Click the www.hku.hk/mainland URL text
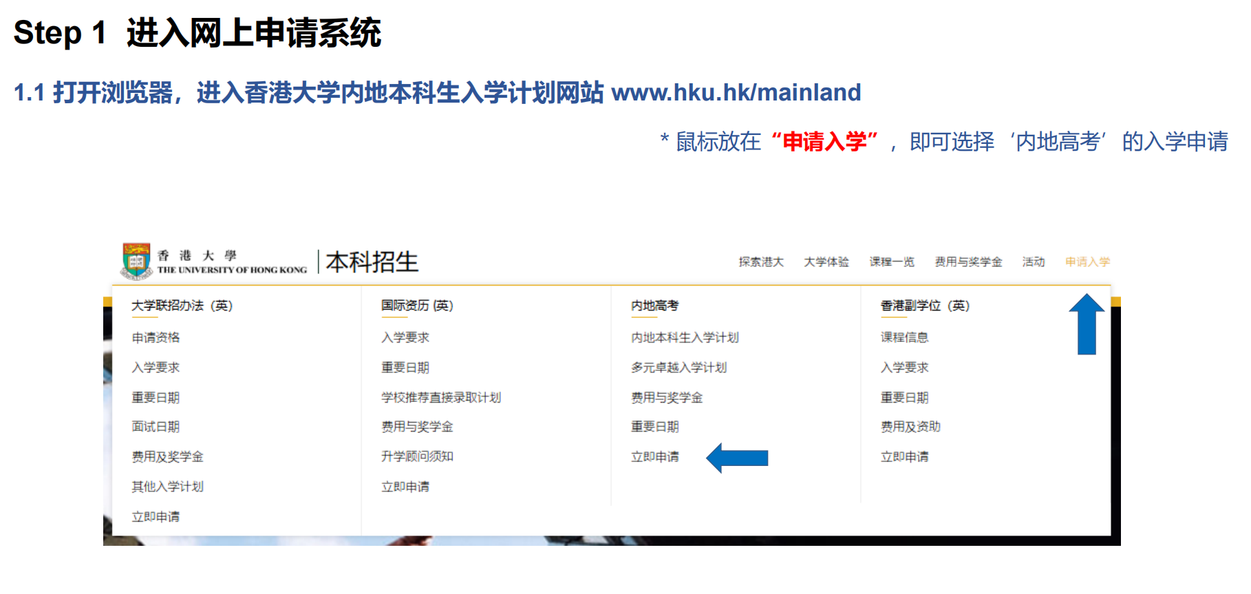This screenshot has height=594, width=1251. [x=736, y=92]
